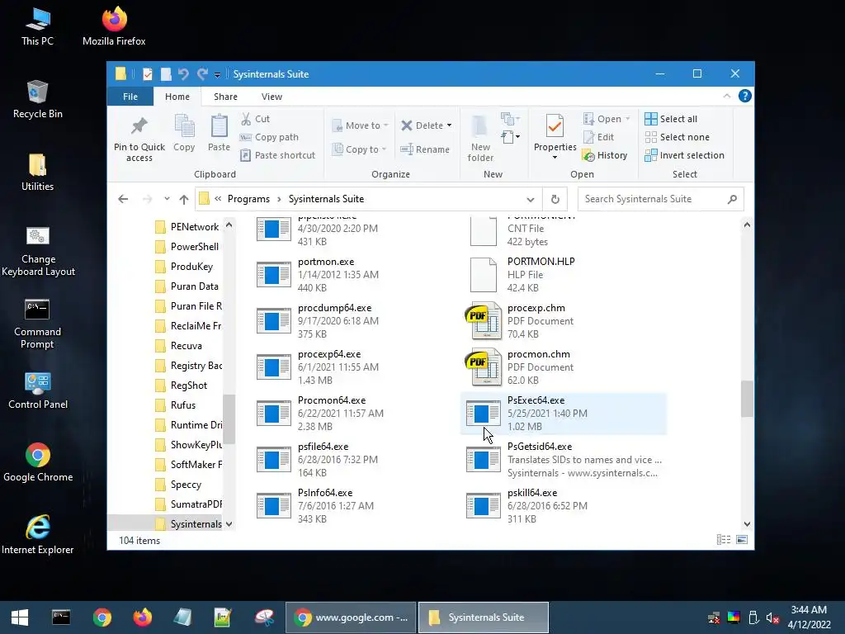Expand the Properties dropdown arrow
Viewport: 845px width, 634px height.
[x=555, y=157]
